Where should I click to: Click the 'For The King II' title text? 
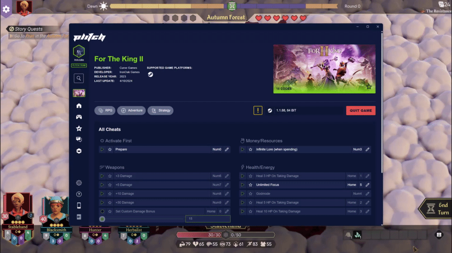pyautogui.click(x=119, y=59)
